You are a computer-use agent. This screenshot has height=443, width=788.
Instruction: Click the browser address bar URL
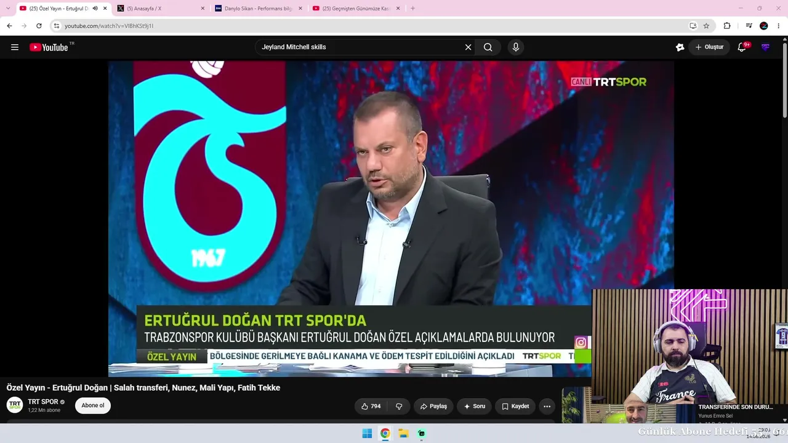109,26
